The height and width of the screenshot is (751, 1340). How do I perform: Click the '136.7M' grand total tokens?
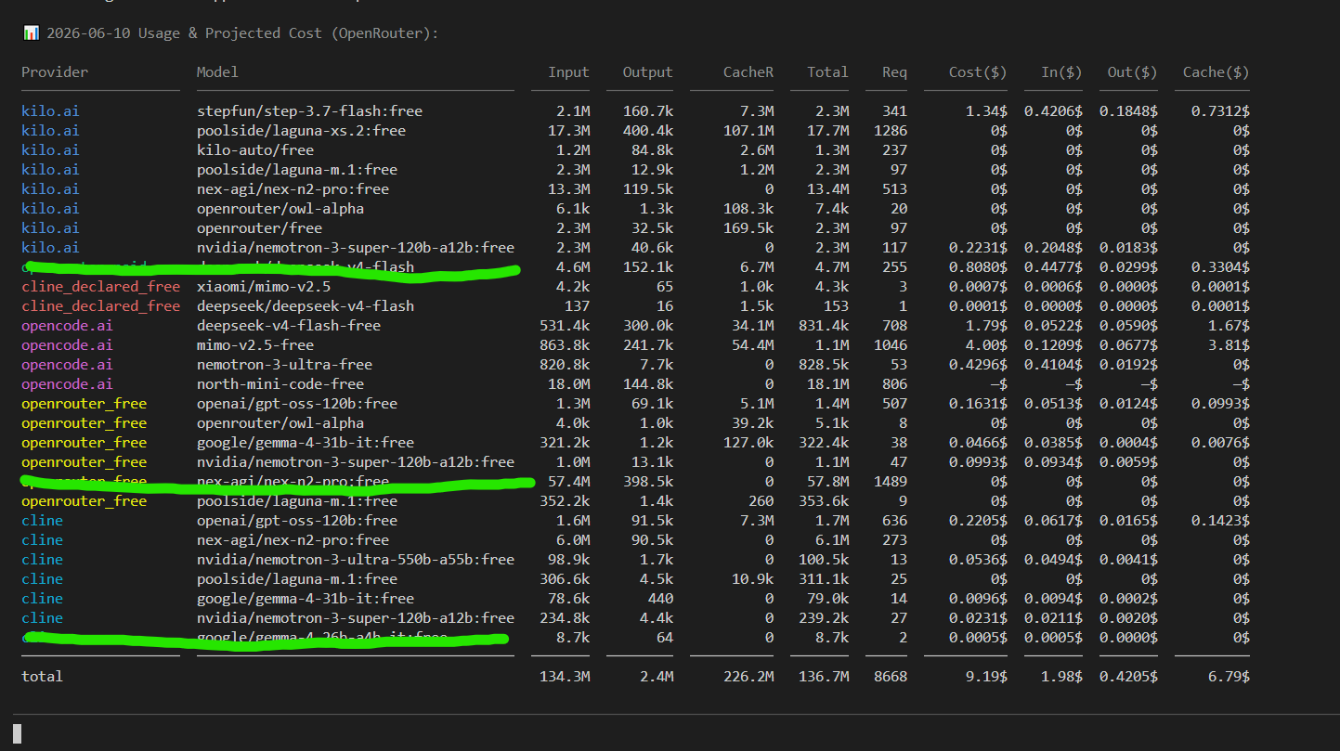coord(824,677)
